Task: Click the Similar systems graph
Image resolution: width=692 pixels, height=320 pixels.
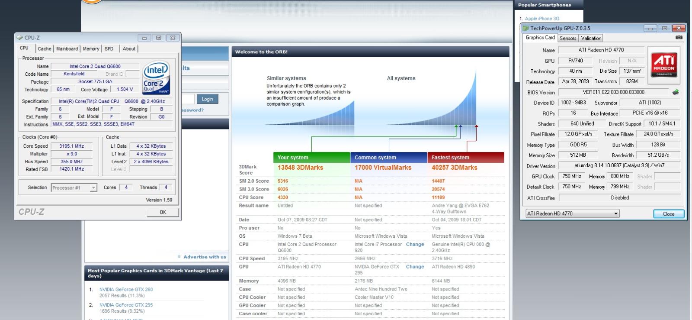Action: click(310, 113)
